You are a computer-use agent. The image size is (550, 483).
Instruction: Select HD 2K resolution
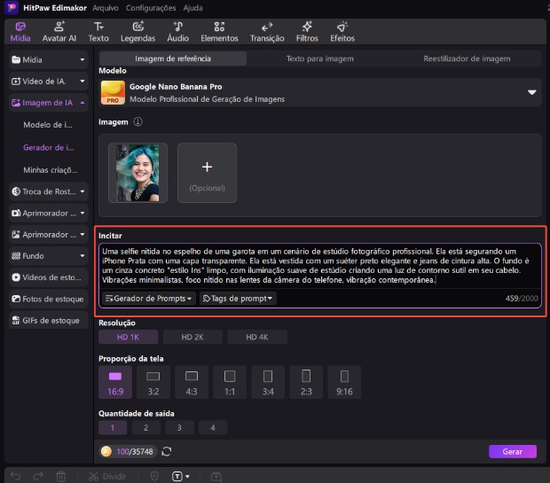click(192, 337)
